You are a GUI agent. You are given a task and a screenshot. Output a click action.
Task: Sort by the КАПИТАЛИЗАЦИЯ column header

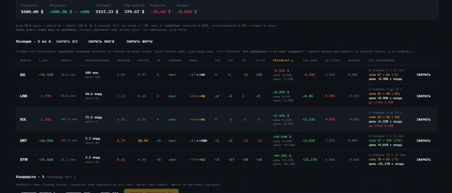[x=97, y=60]
